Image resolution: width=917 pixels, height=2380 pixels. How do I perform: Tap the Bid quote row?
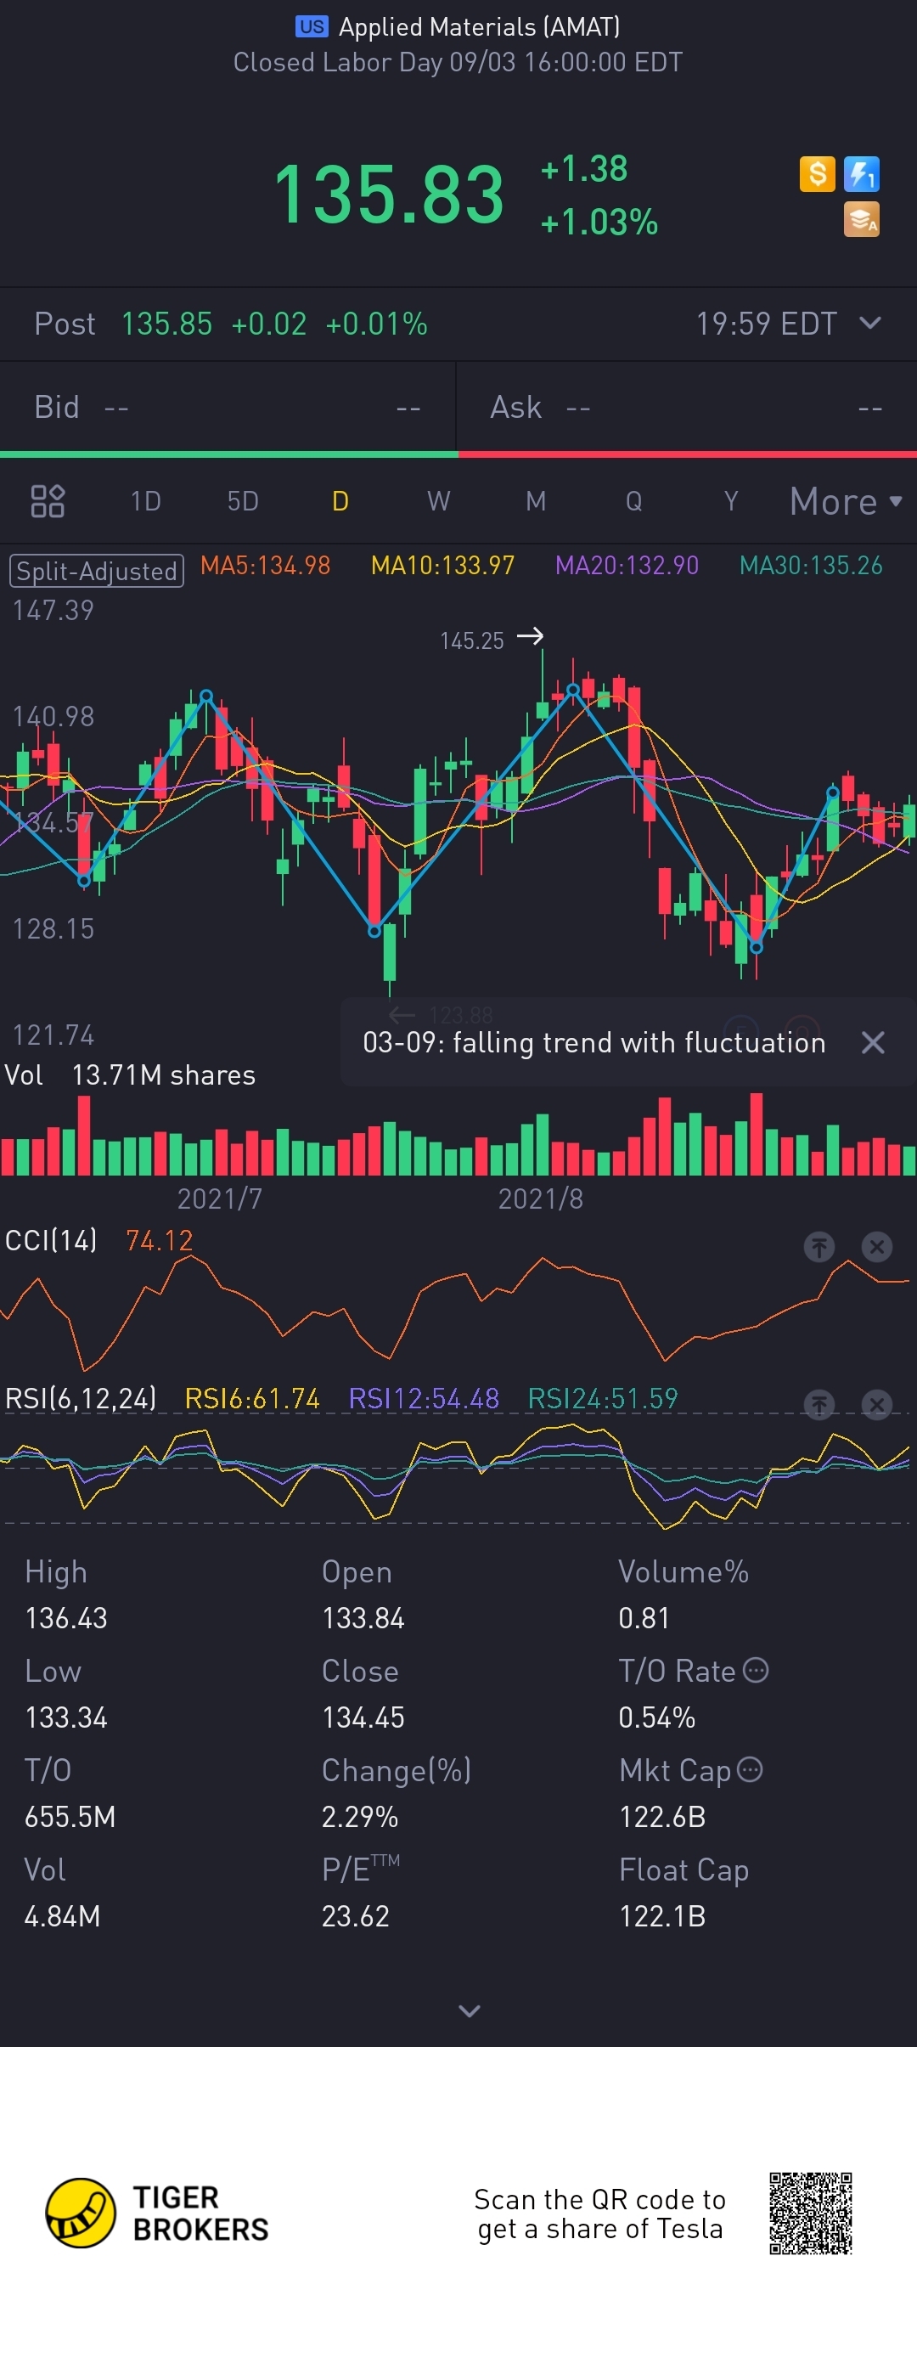[x=228, y=408]
